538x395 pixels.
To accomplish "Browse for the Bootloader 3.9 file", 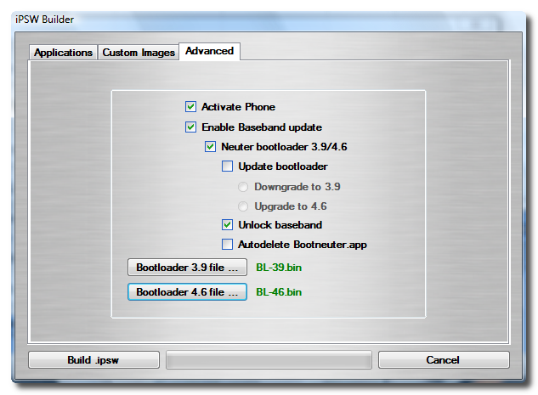I will (x=187, y=267).
